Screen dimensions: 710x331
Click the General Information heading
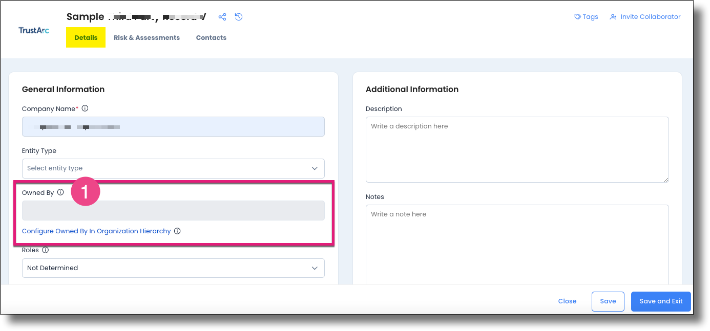tap(63, 90)
